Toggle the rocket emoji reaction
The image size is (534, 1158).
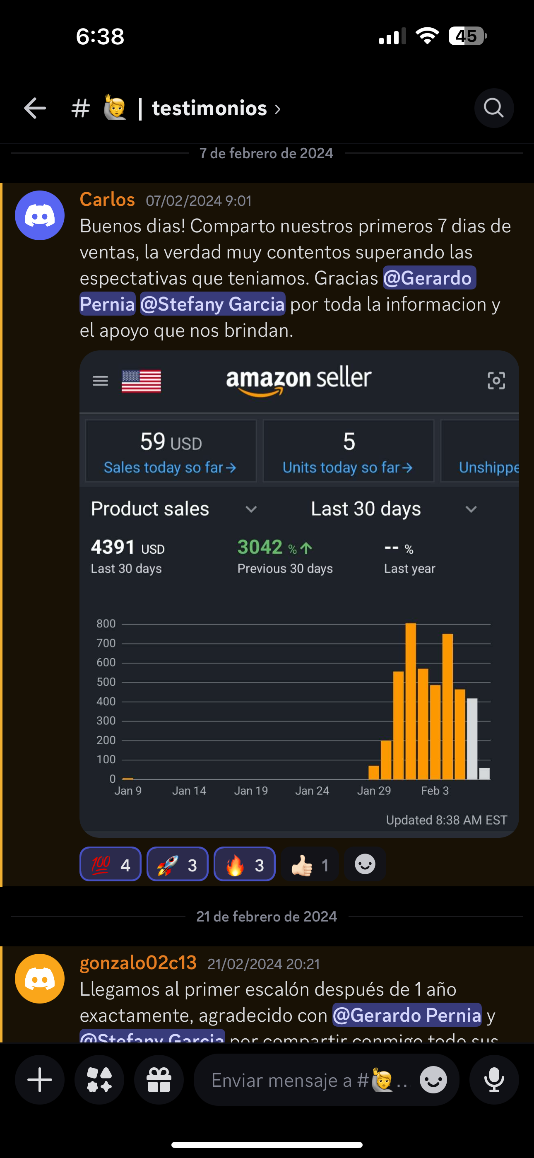[178, 864]
